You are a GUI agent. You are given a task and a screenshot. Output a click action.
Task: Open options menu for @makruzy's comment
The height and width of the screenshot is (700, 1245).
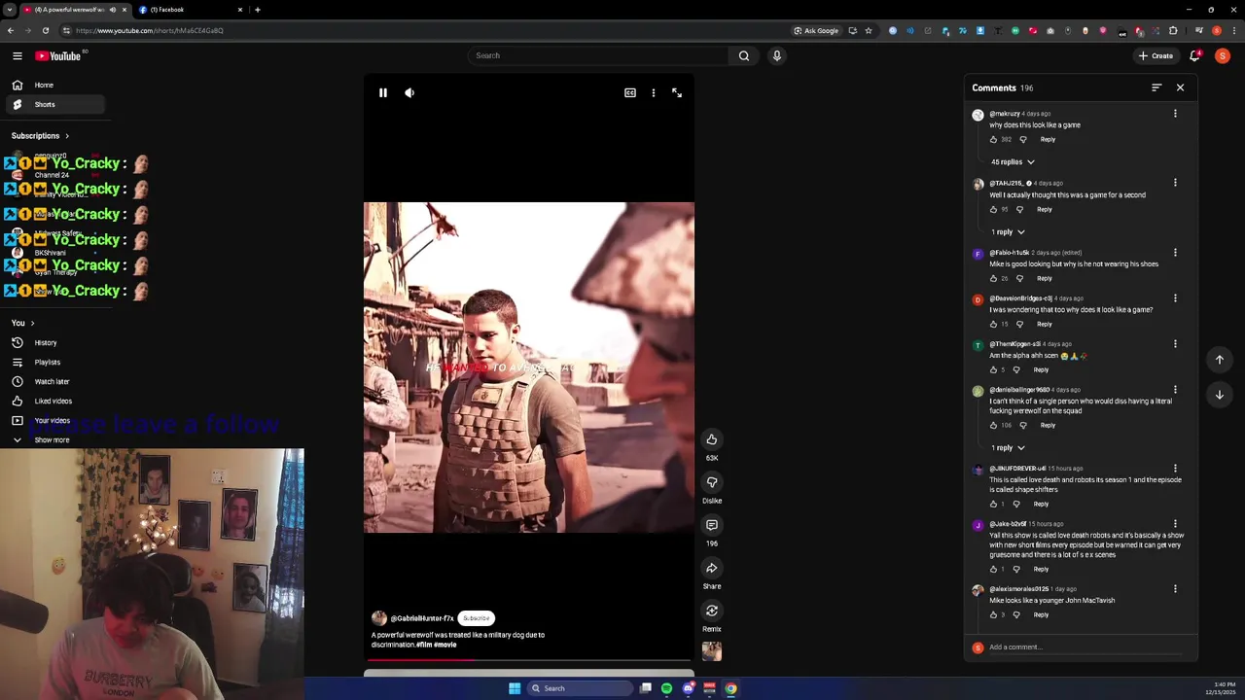point(1175,114)
